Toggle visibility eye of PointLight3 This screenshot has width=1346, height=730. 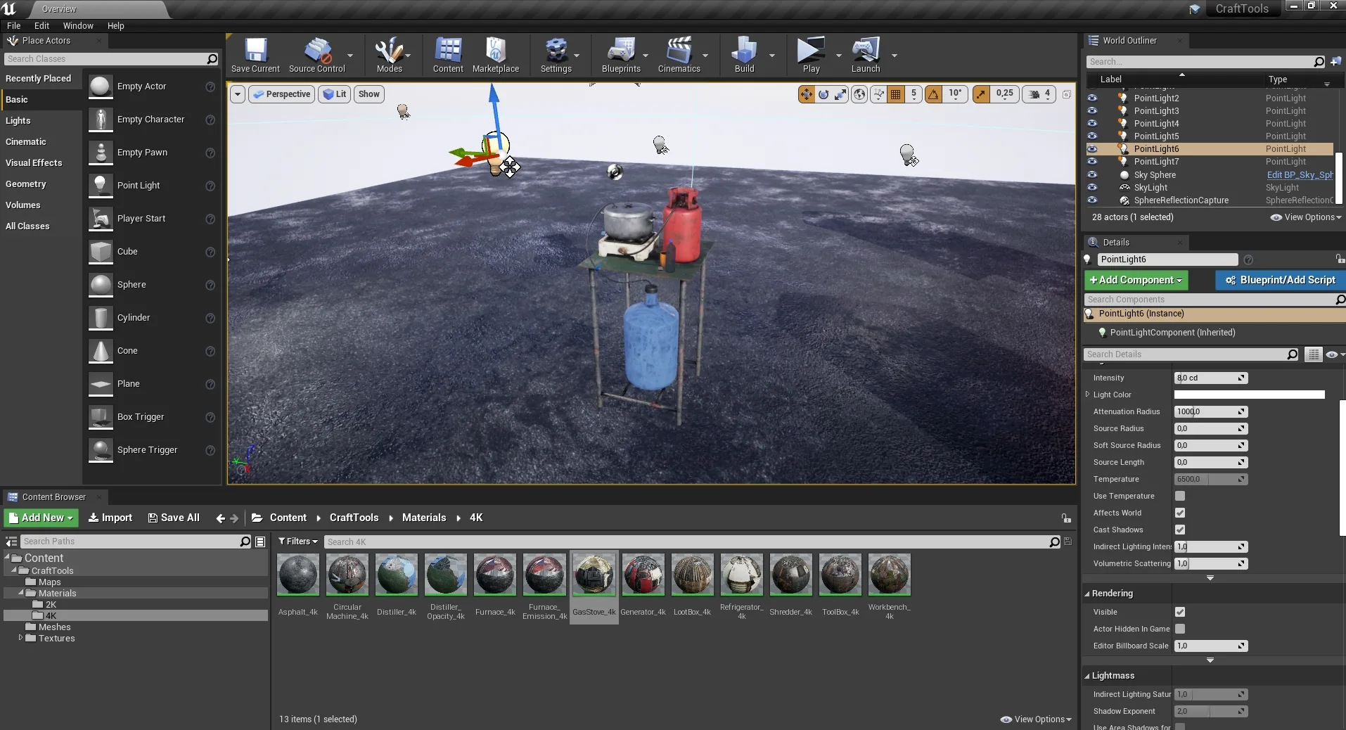pyautogui.click(x=1092, y=111)
